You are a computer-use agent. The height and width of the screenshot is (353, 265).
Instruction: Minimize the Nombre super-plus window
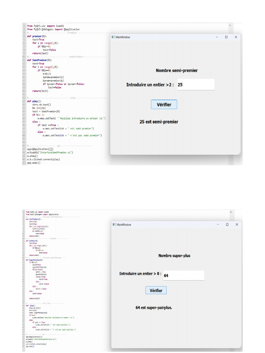click(218, 224)
